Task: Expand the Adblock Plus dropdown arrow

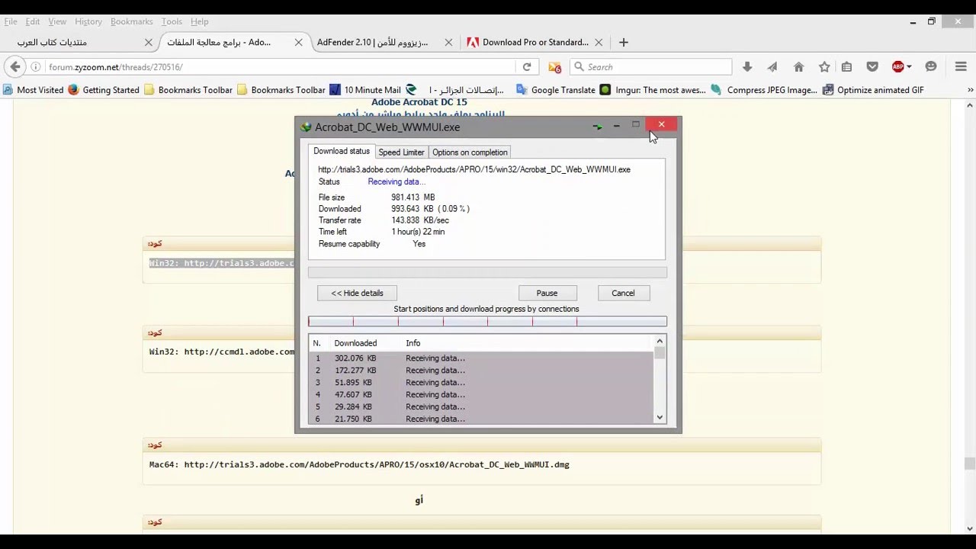Action: tap(909, 67)
